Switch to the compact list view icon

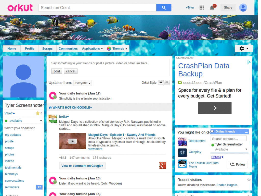click(x=161, y=82)
